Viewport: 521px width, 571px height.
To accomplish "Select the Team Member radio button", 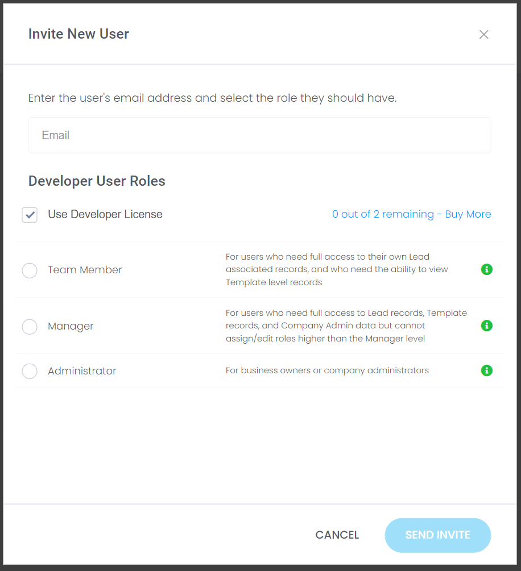I will point(30,270).
